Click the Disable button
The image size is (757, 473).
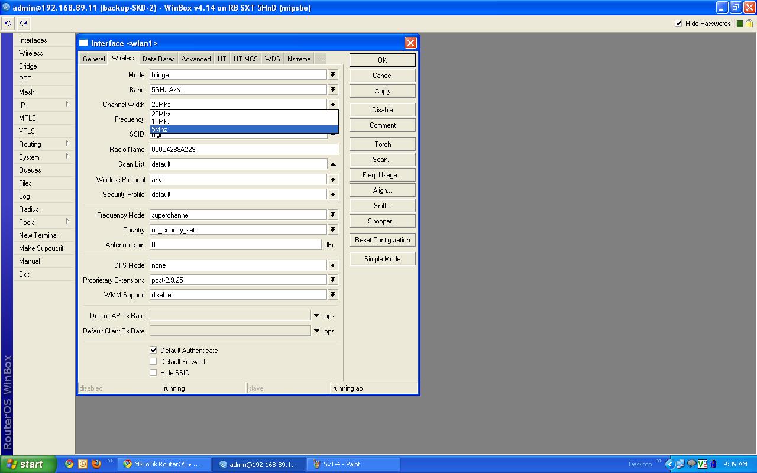[383, 109]
